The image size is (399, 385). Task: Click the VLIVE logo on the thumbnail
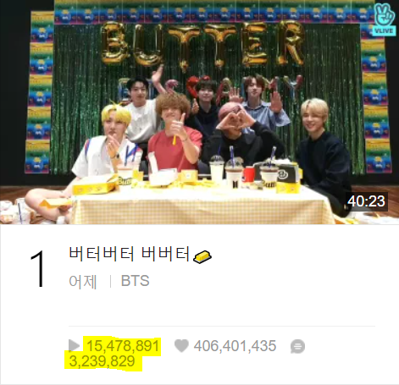point(385,19)
